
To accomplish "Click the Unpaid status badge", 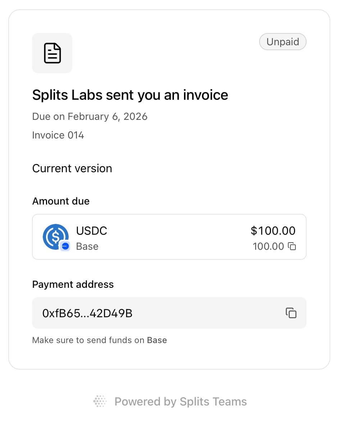I will [x=282, y=42].
